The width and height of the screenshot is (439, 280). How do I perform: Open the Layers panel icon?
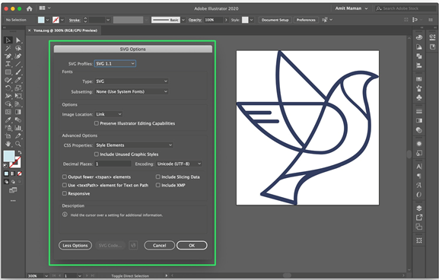419,208
